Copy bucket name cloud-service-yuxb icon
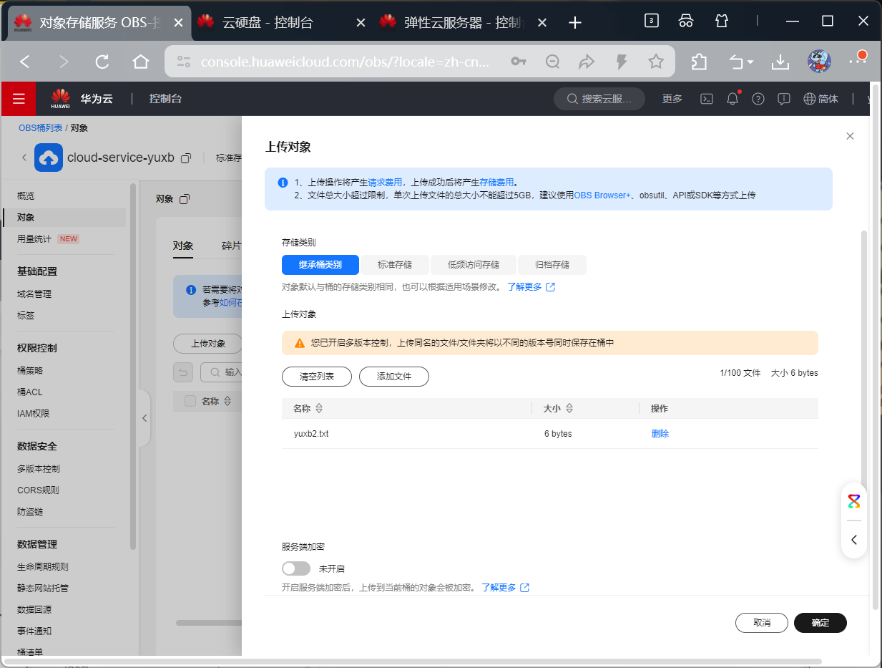This screenshot has width=882, height=668. click(x=186, y=158)
